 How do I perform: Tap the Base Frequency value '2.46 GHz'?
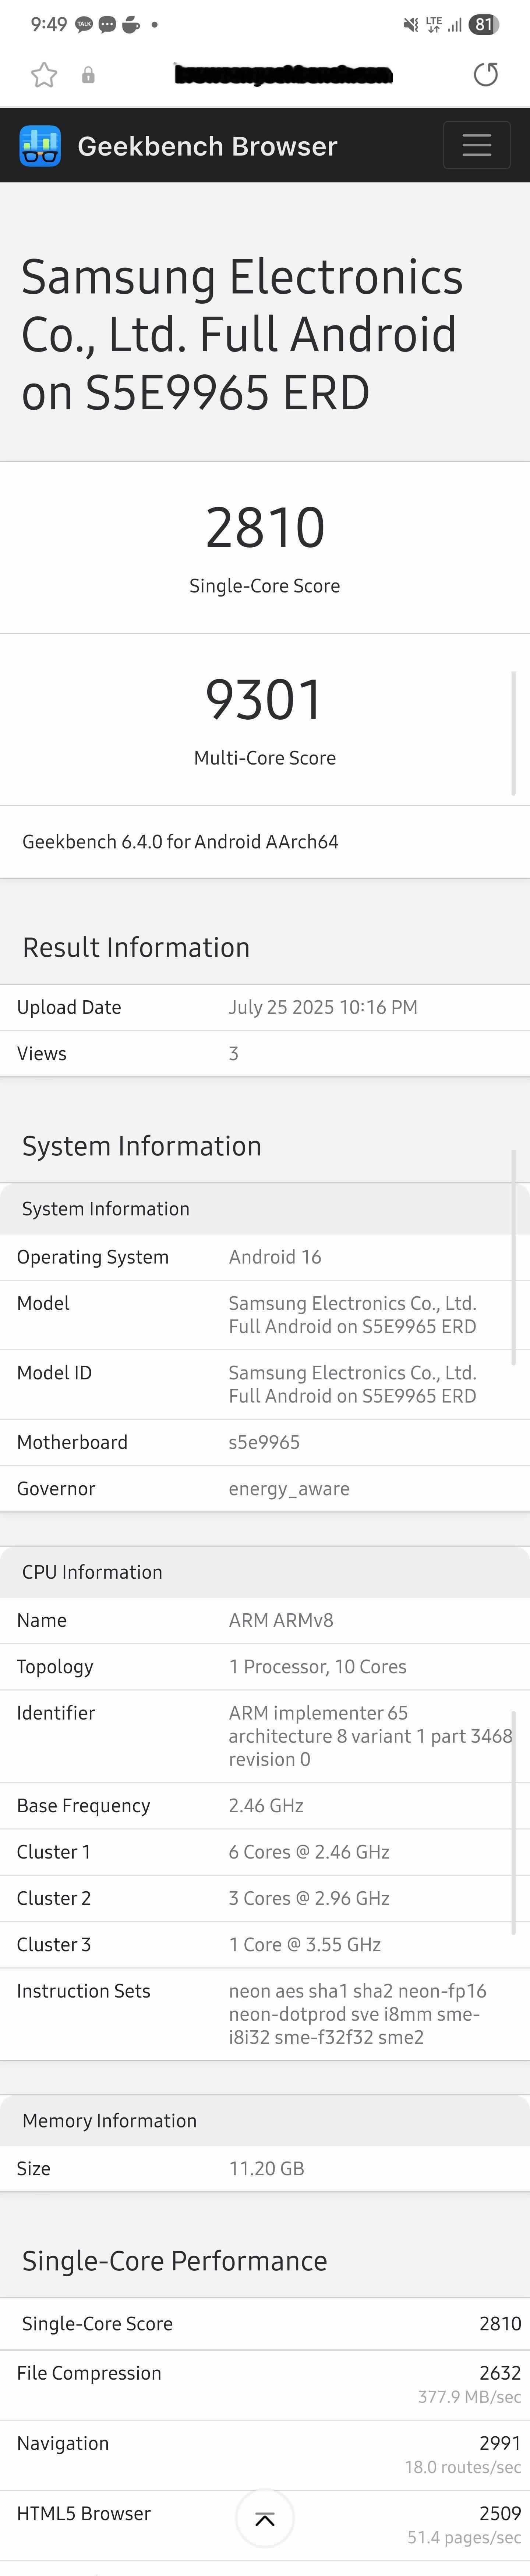[266, 1806]
